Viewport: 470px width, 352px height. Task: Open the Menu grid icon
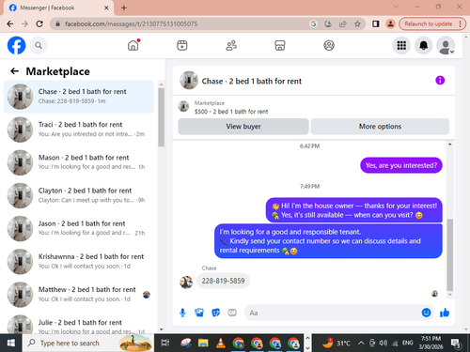pyautogui.click(x=401, y=45)
